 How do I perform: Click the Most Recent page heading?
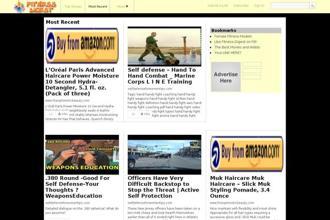point(63,22)
